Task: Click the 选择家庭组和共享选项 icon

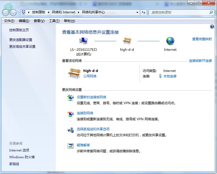Action: (x=71, y=130)
